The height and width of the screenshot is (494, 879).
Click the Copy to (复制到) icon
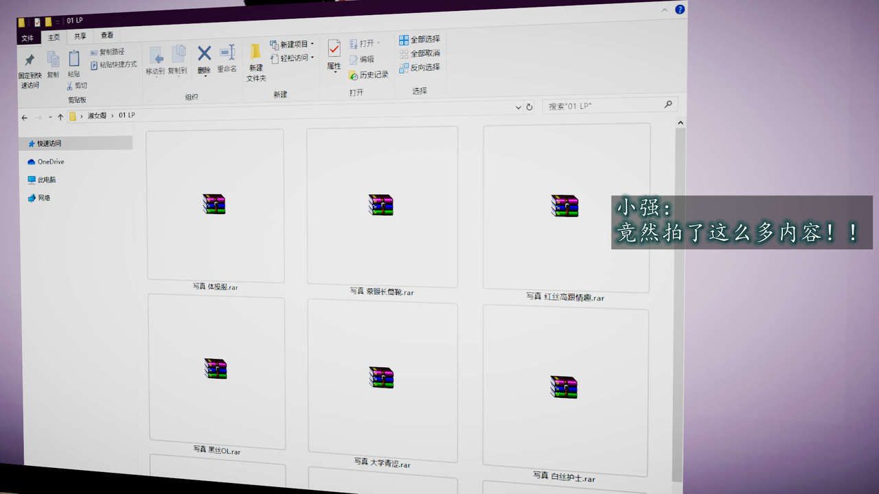(x=178, y=55)
